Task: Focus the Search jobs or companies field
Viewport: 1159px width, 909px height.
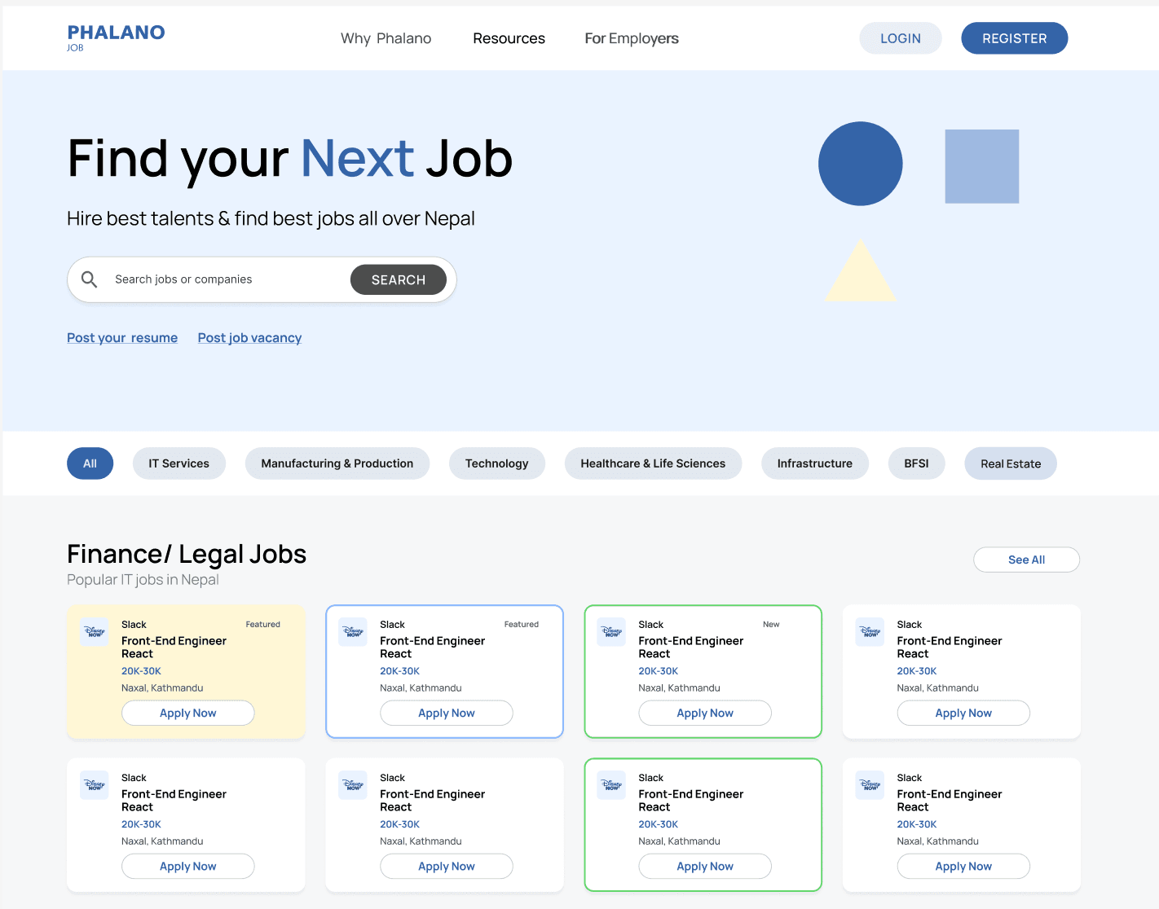Action: (224, 279)
